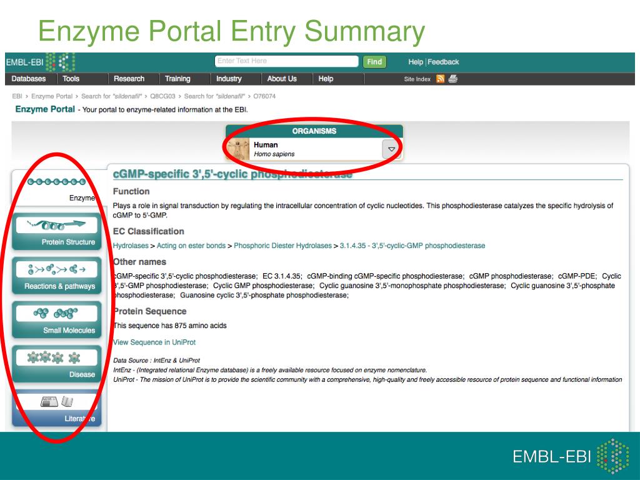Open the Feedback link
Screen dimensions: 640x480
(443, 62)
